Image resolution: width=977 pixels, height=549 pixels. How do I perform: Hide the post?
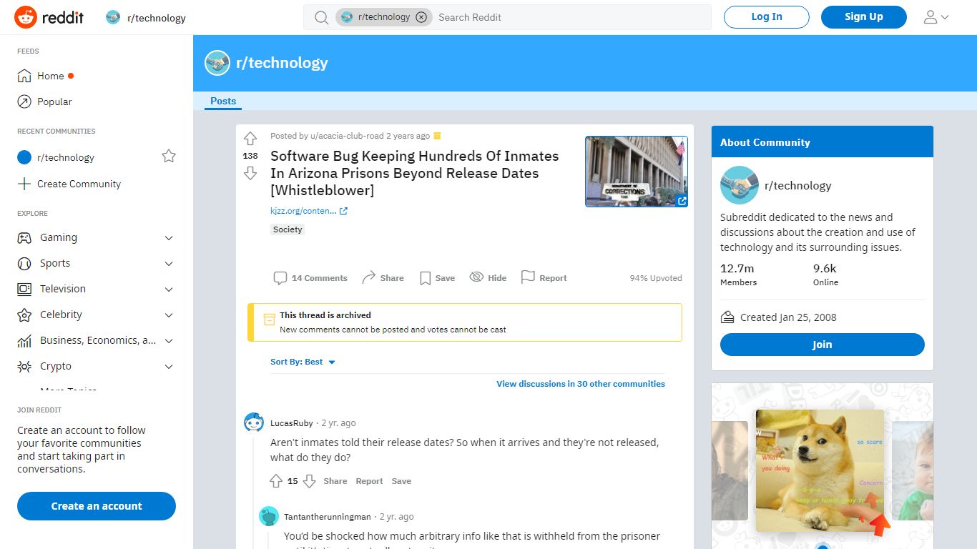click(x=488, y=278)
